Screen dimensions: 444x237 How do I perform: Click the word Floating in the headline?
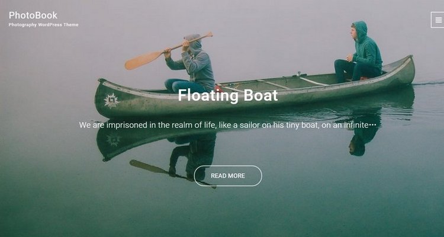tap(209, 96)
